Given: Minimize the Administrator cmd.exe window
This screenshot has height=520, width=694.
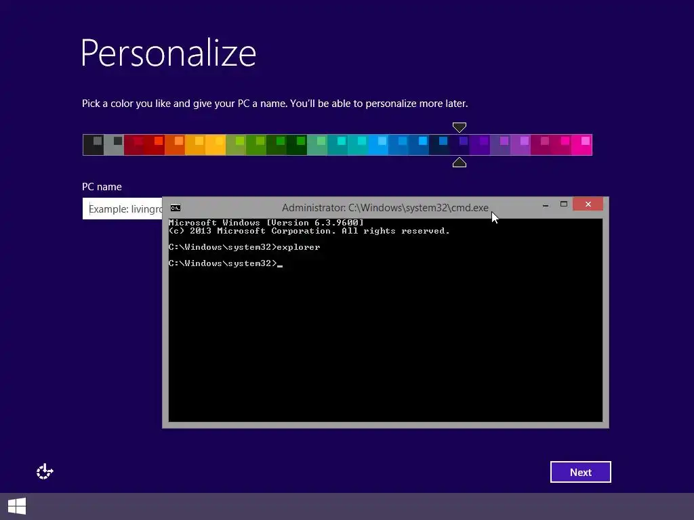Looking at the screenshot, I should (x=546, y=204).
